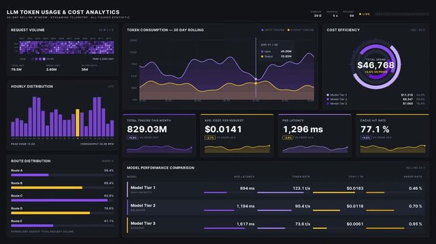This screenshot has height=244, width=436.
Task: Click the 0.70 % error rate cell
Action: tap(416, 206)
